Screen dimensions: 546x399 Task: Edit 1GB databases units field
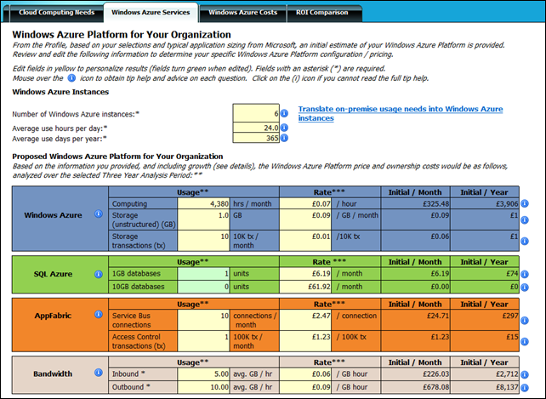(203, 274)
